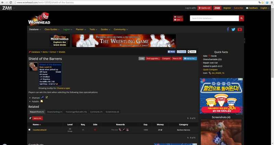
Task: Click blue Add to list... button
Action: pyautogui.click(x=190, y=58)
